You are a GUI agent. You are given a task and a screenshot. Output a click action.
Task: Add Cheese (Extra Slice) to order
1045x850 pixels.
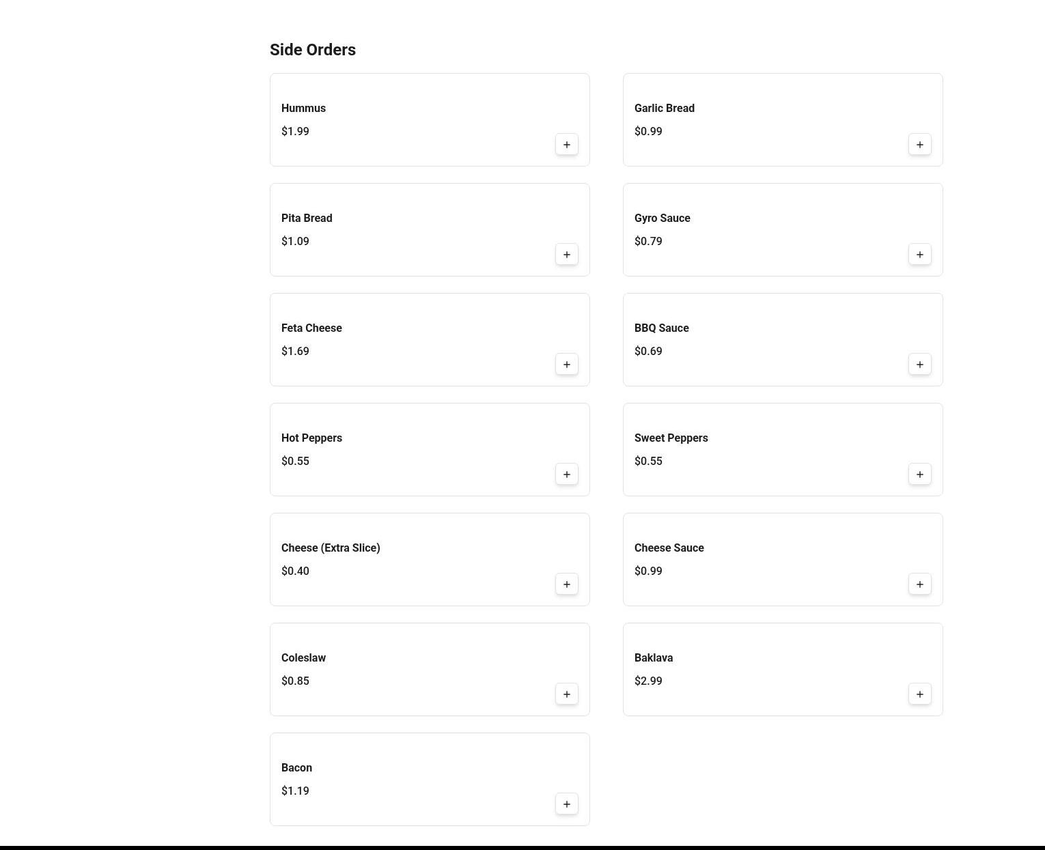[x=566, y=584]
